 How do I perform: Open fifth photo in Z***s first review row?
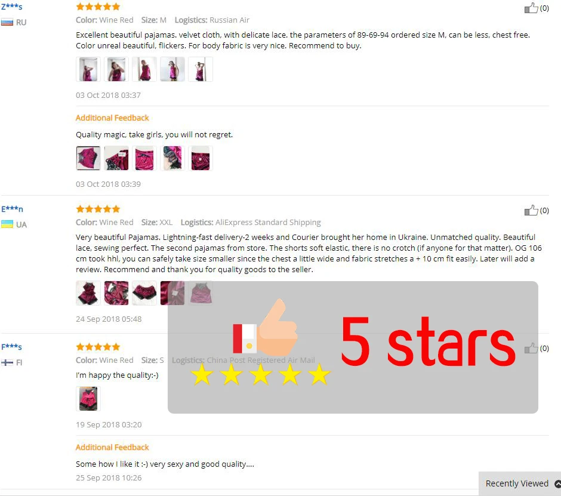pyautogui.click(x=201, y=69)
